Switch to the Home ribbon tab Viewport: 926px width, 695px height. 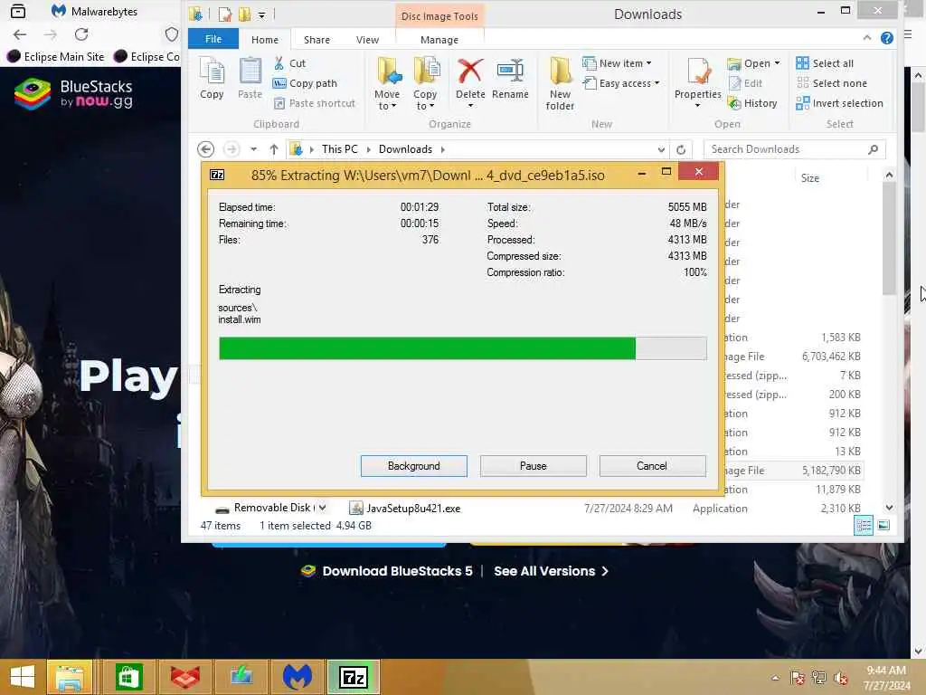[265, 40]
